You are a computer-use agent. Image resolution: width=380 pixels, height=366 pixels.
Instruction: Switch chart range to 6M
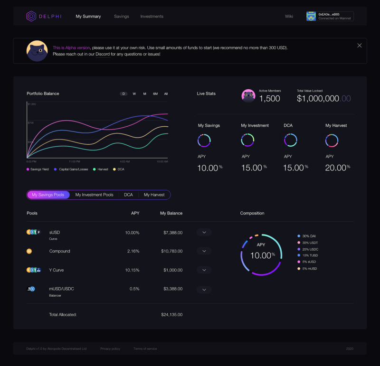click(155, 94)
